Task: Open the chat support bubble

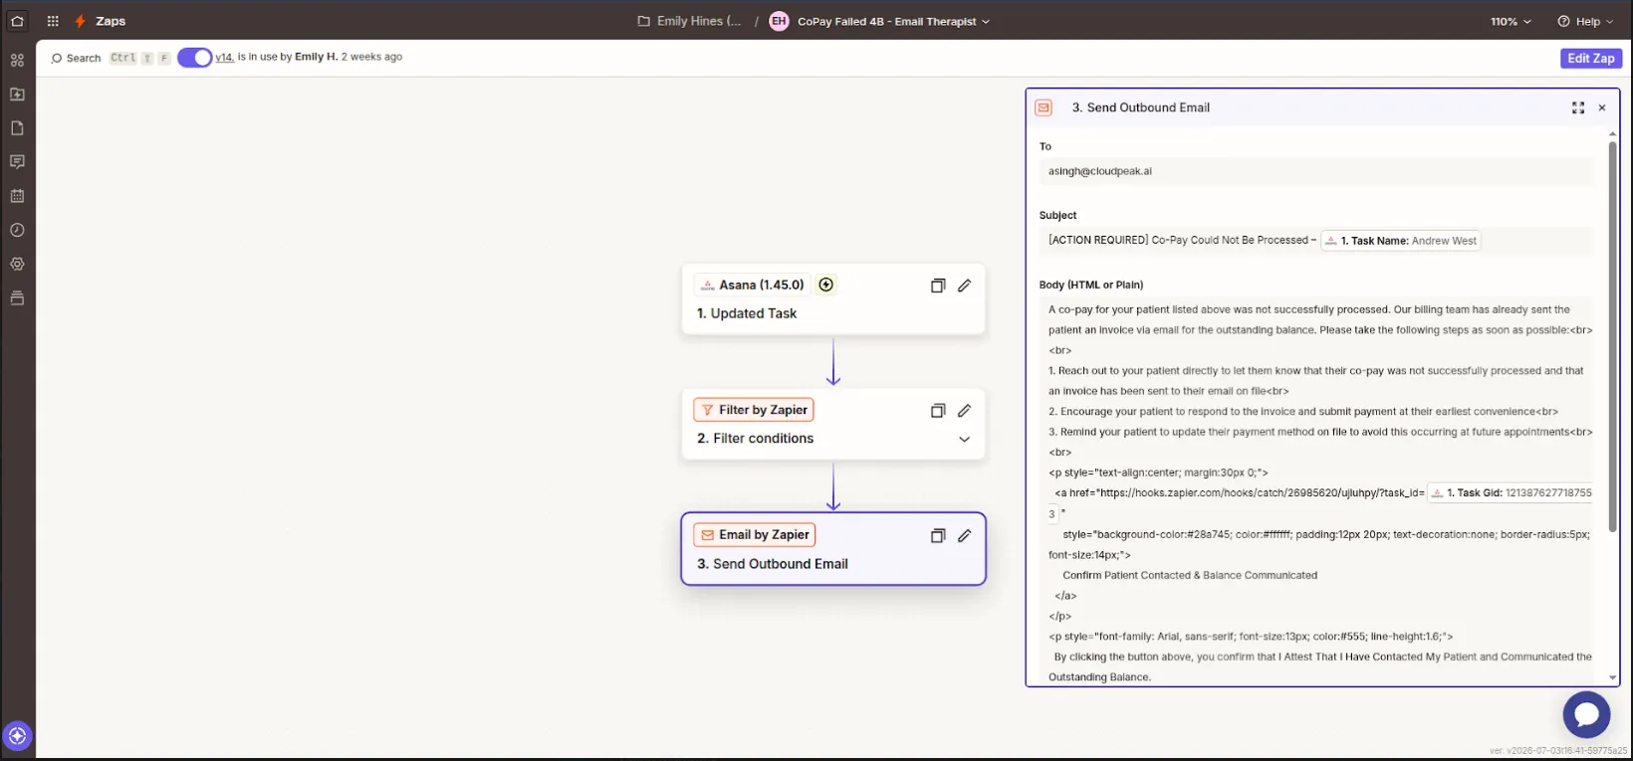Action: (1586, 714)
